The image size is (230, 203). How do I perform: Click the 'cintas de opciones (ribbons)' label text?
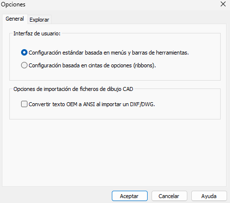[x=122, y=65]
